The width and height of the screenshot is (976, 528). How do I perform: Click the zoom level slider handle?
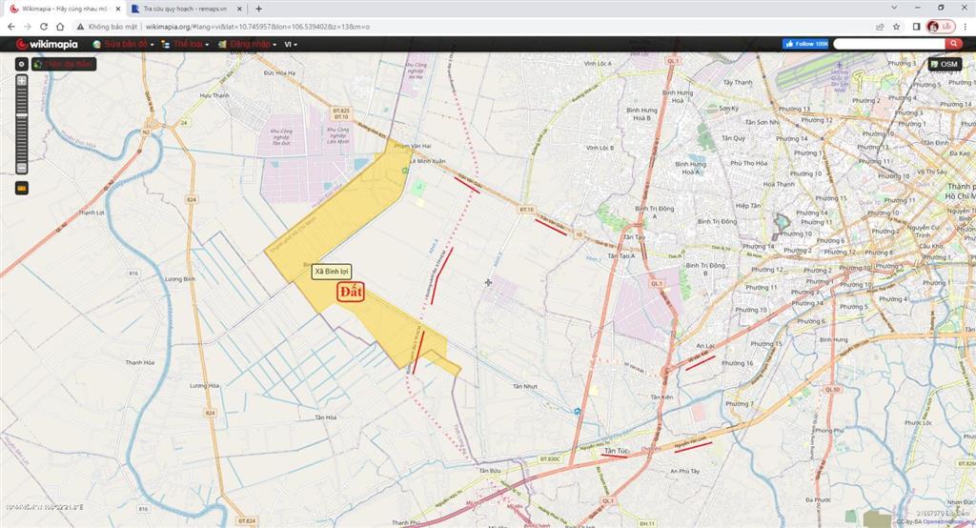coord(22,114)
